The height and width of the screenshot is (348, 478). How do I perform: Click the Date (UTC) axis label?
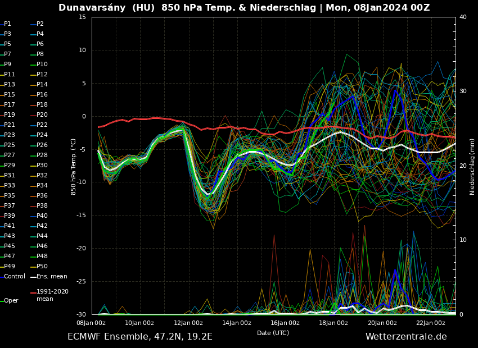[273, 333]
